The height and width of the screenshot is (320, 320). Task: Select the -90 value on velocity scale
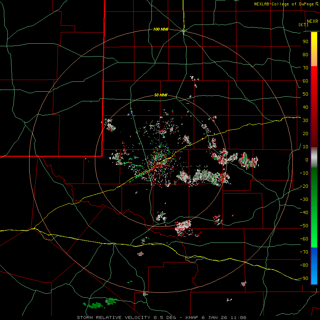304,278
